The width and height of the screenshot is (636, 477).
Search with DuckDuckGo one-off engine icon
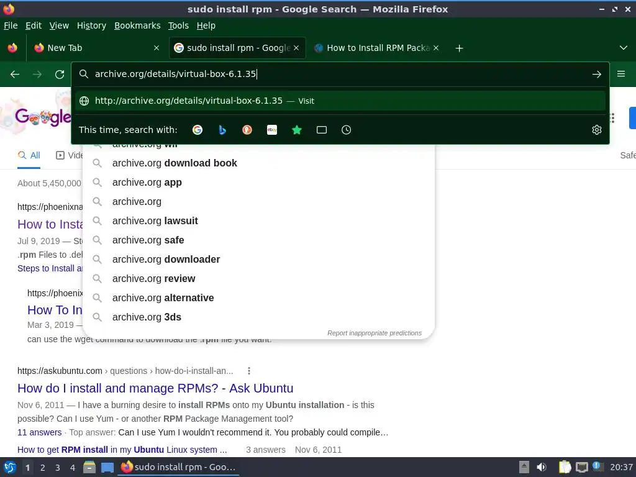247,130
